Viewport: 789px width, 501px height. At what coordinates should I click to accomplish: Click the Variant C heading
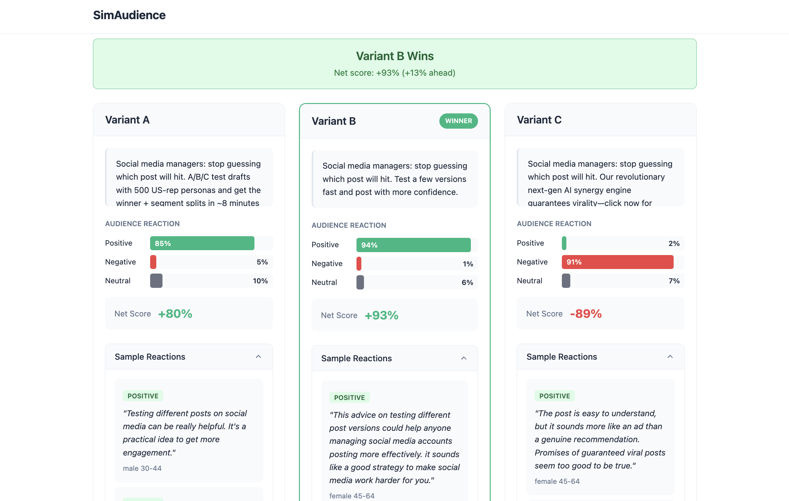(539, 120)
